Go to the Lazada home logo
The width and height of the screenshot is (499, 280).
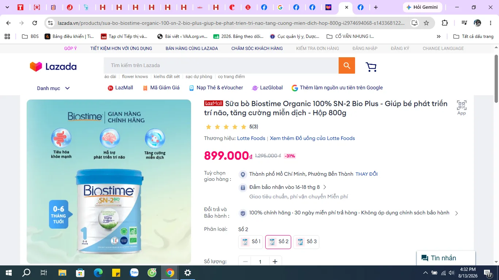pos(53,66)
